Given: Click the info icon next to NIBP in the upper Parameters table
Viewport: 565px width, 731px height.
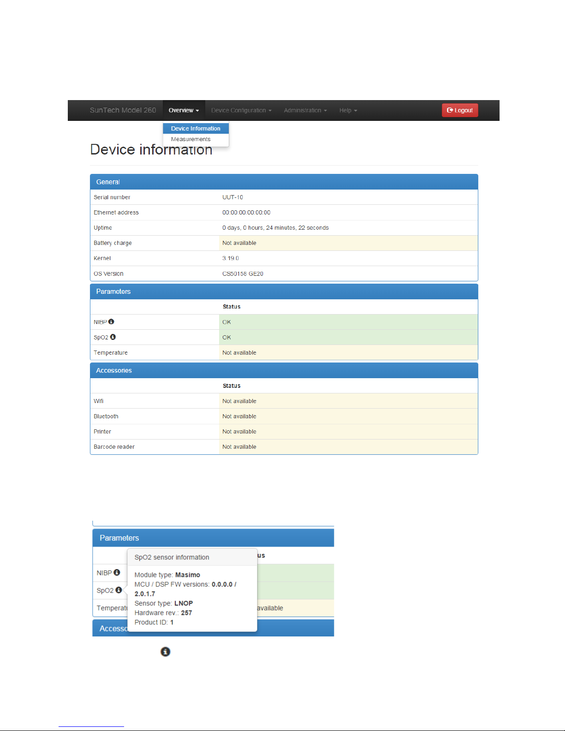Looking at the screenshot, I should 111,321.
